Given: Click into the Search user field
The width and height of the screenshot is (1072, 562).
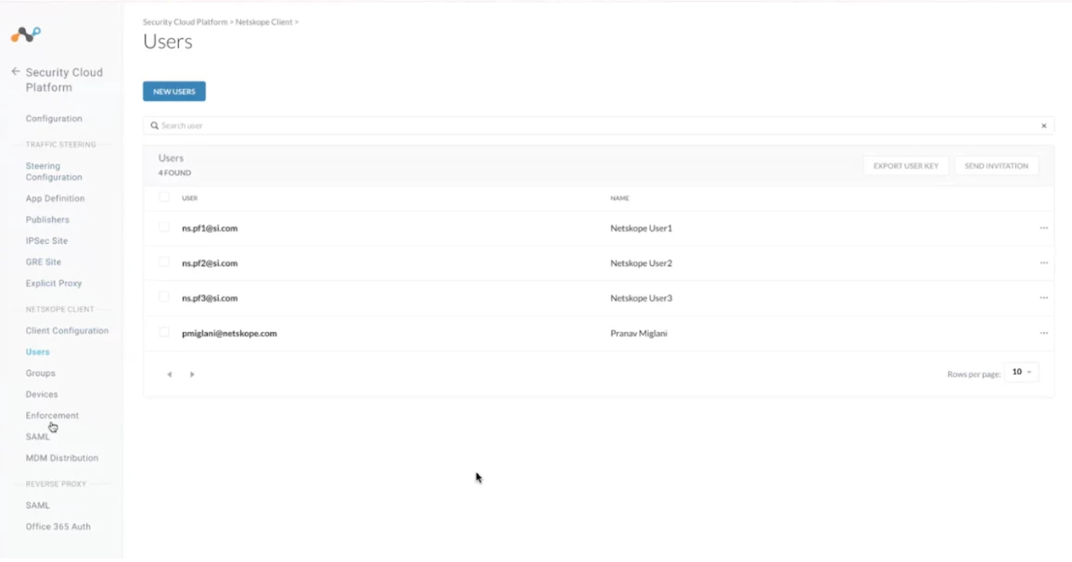Looking at the screenshot, I should [598, 126].
